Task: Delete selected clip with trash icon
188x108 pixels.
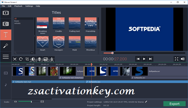Action: tap(39, 59)
